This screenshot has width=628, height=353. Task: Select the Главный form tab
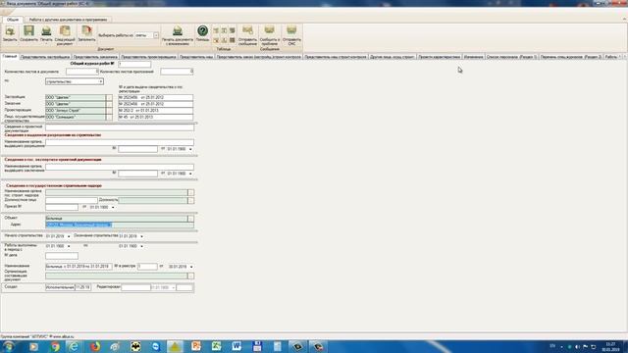tap(10, 57)
